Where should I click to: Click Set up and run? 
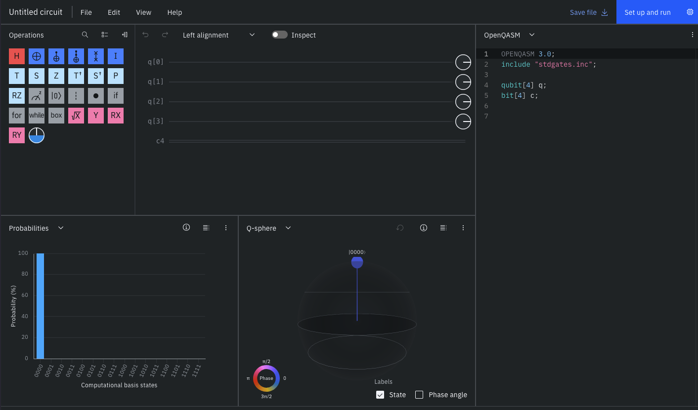pyautogui.click(x=657, y=12)
